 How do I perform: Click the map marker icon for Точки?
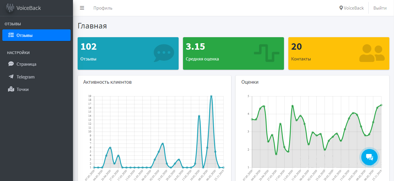click(11, 89)
